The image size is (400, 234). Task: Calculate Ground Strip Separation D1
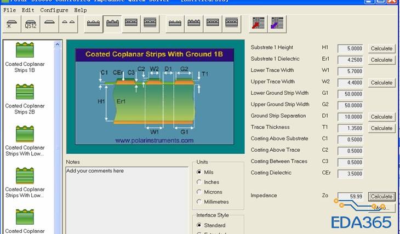pyautogui.click(x=381, y=117)
